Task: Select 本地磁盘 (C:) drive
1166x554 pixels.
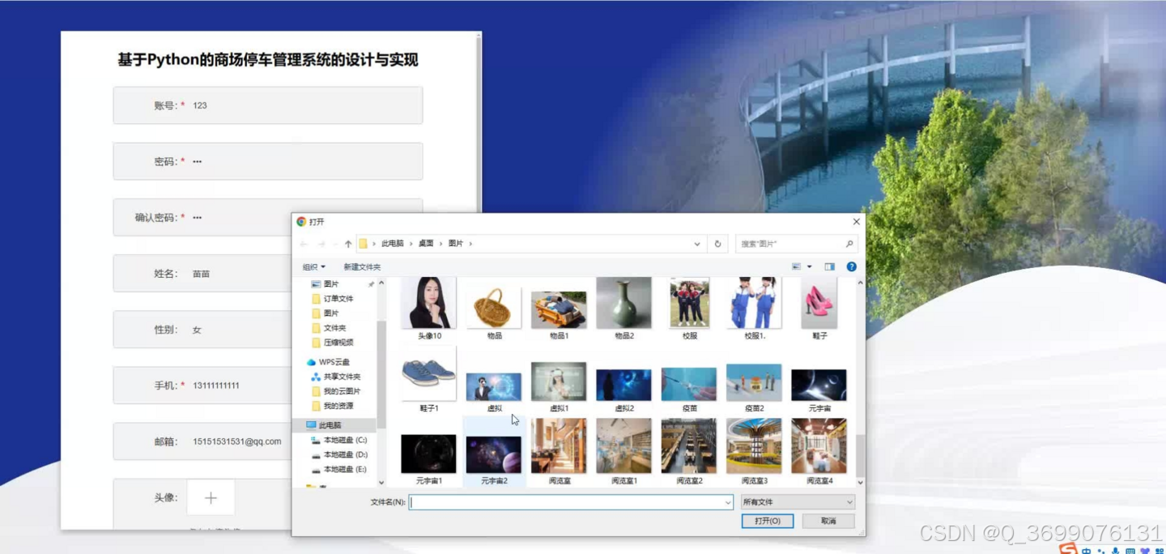Action: pyautogui.click(x=344, y=440)
